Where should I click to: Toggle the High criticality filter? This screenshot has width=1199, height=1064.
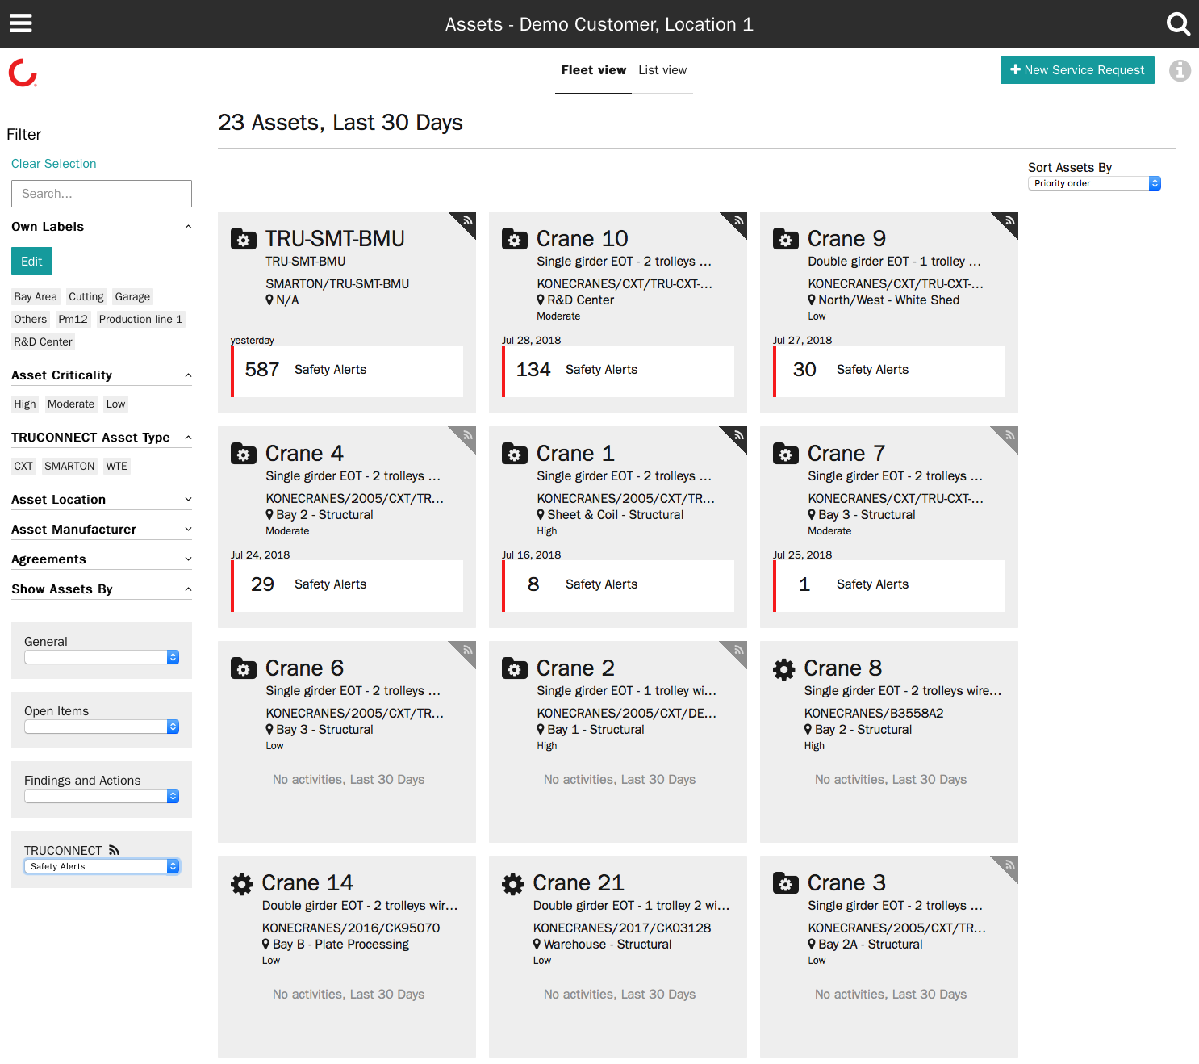coord(25,404)
